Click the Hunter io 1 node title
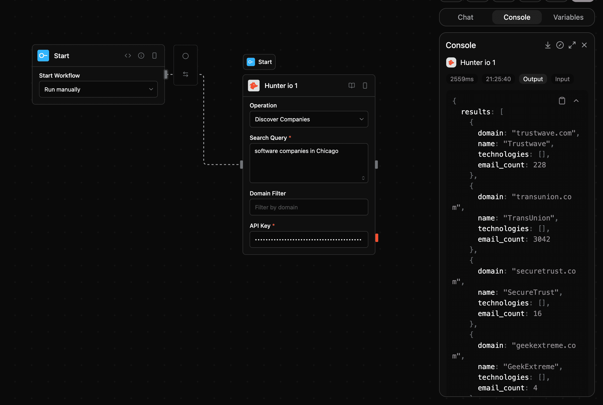 (281, 85)
